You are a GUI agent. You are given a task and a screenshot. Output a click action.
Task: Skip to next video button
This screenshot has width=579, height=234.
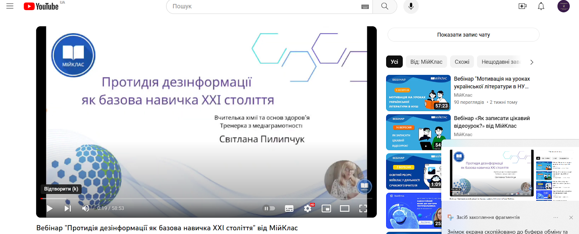[68, 208]
